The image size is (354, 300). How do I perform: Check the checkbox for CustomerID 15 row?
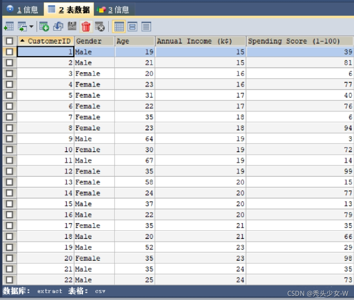coord(9,204)
